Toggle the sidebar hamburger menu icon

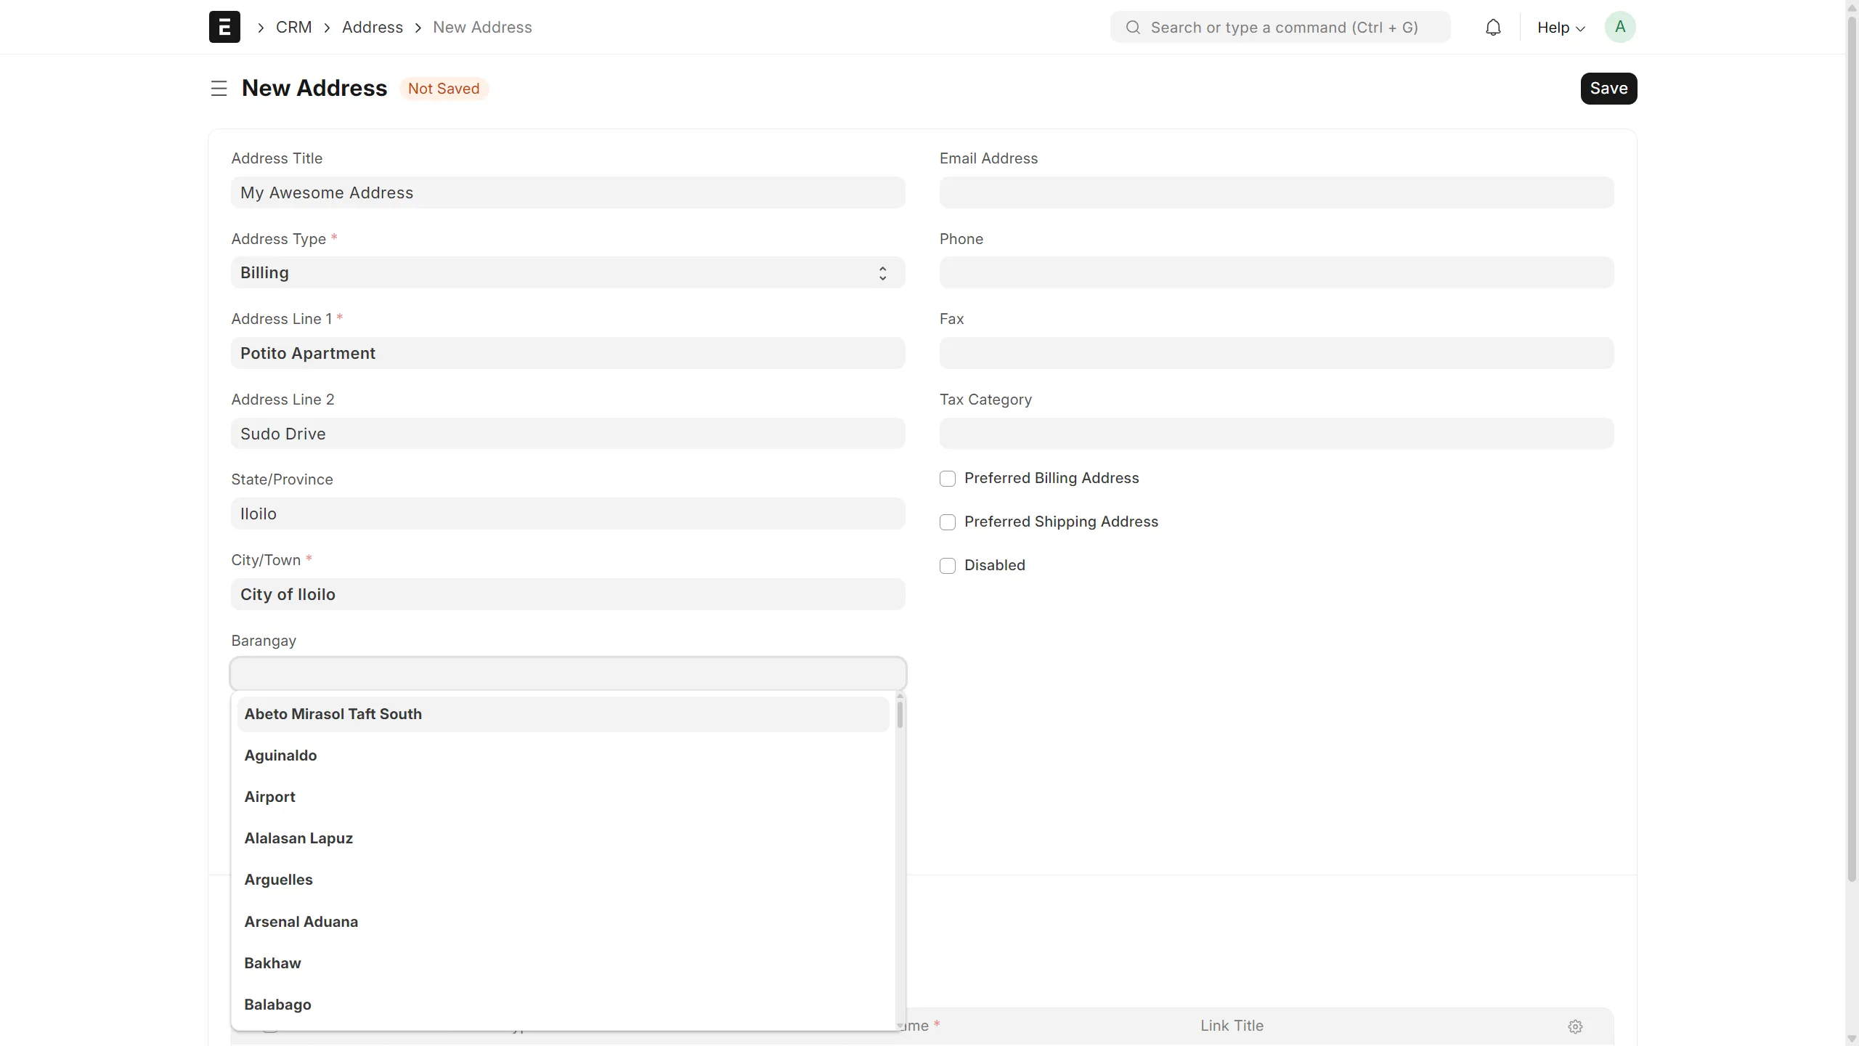click(x=219, y=89)
